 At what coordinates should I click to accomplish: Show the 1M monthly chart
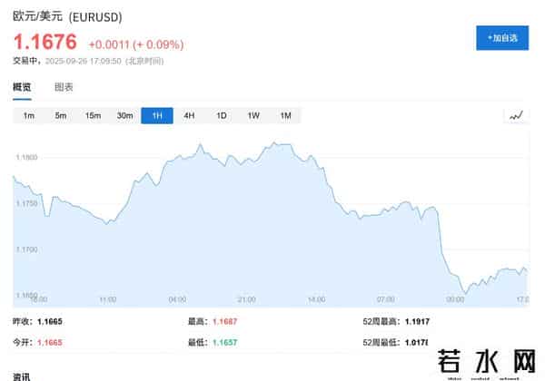coord(285,115)
